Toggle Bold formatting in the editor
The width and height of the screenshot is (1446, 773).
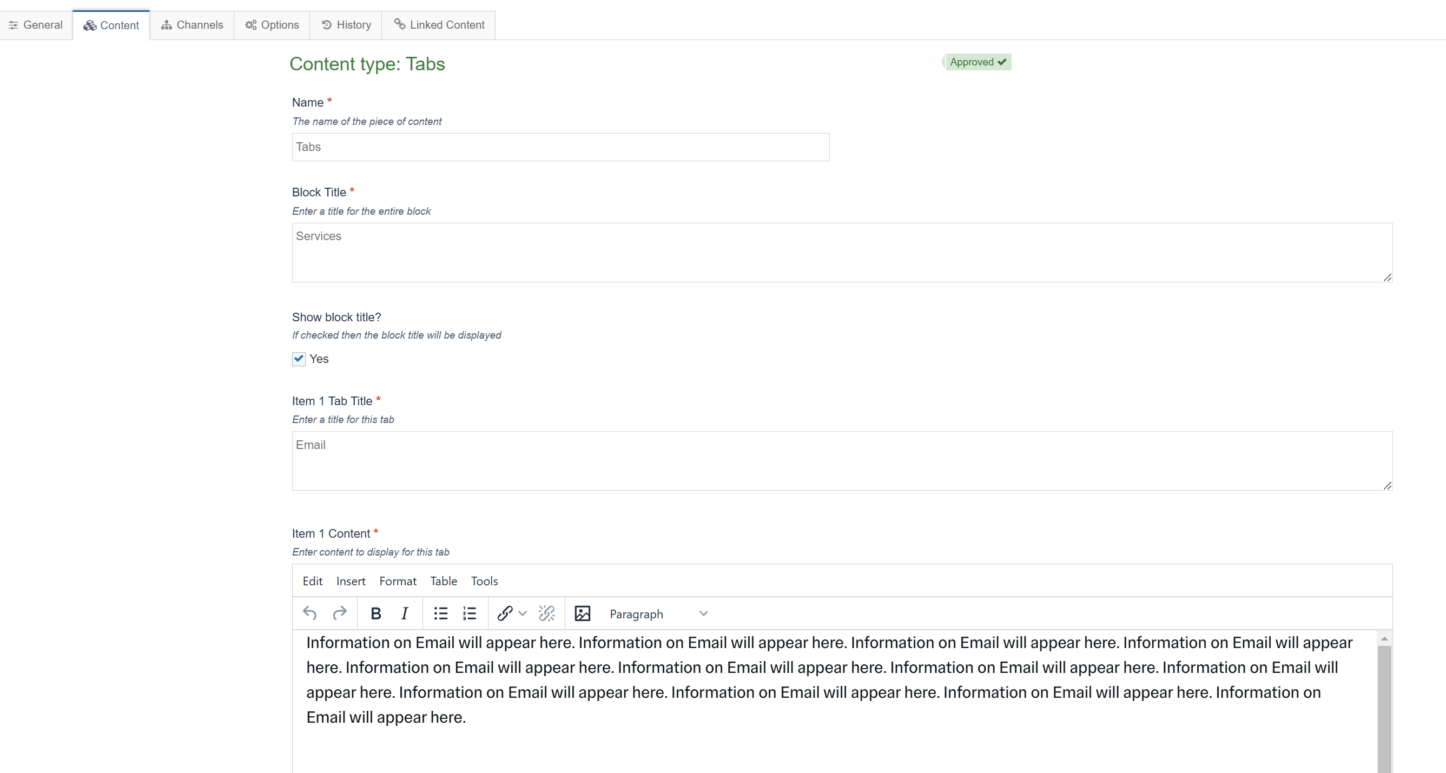[375, 613]
